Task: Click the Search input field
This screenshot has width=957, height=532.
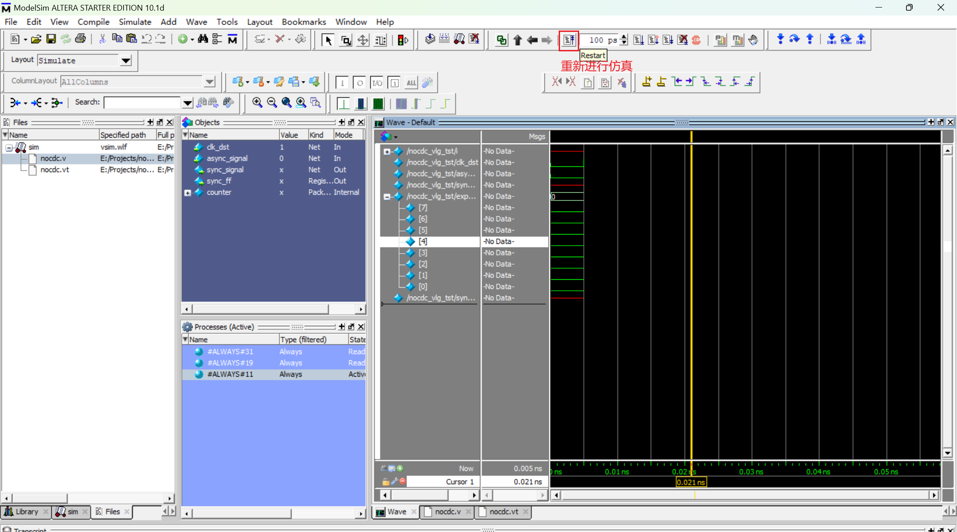Action: [142, 103]
